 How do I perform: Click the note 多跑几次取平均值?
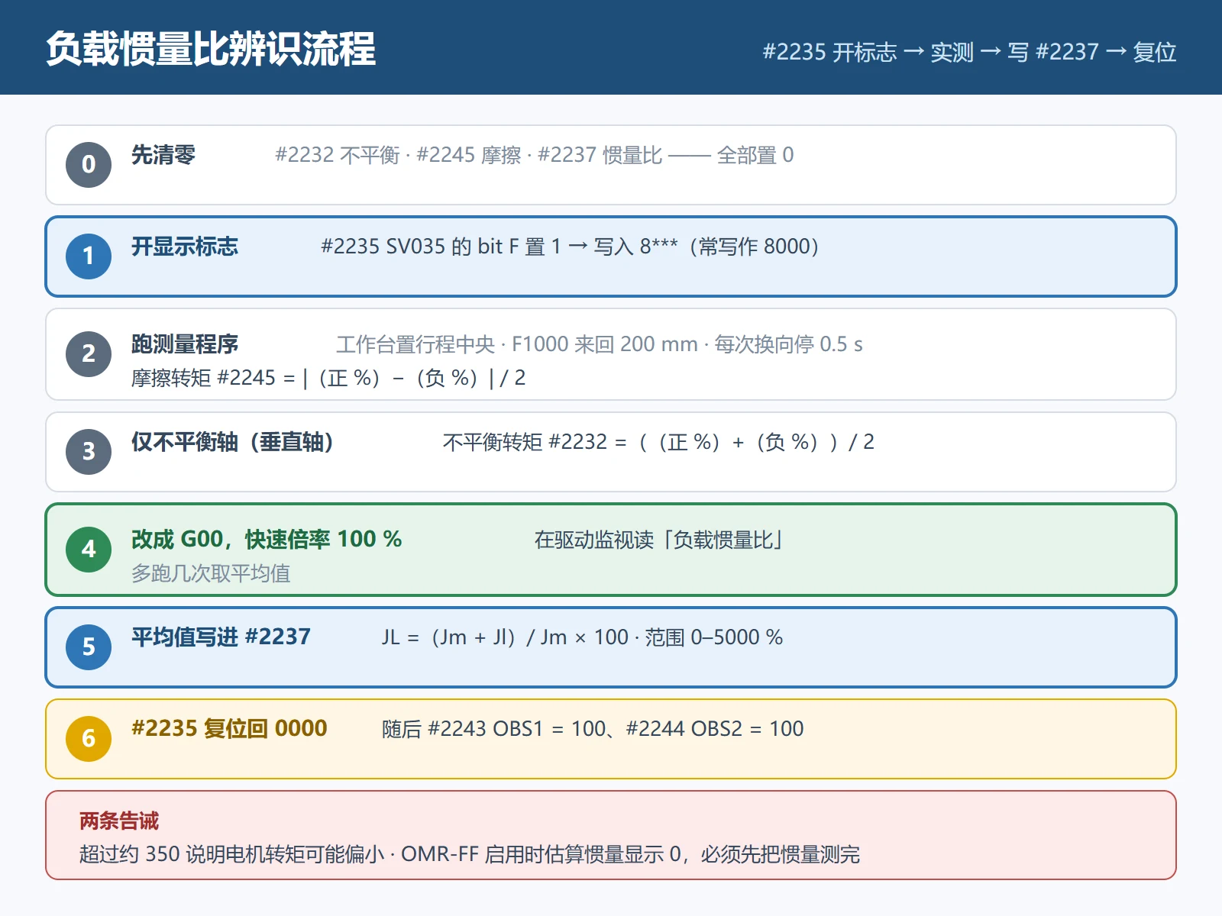tap(211, 573)
